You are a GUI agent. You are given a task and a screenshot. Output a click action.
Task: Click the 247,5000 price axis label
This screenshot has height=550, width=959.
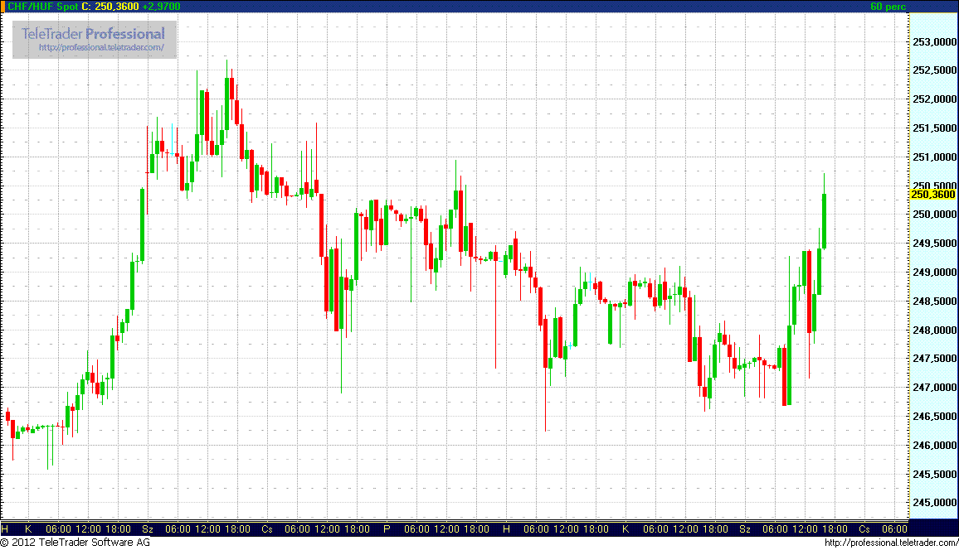click(x=934, y=359)
